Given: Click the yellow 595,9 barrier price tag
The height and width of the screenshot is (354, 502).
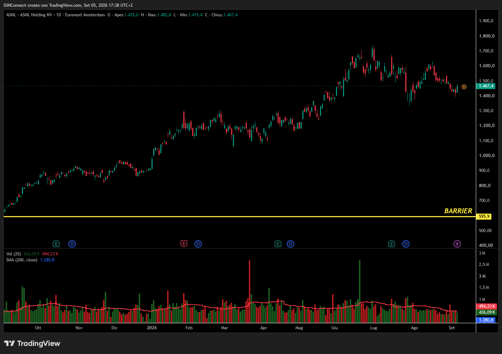Looking at the screenshot, I should pos(484,216).
